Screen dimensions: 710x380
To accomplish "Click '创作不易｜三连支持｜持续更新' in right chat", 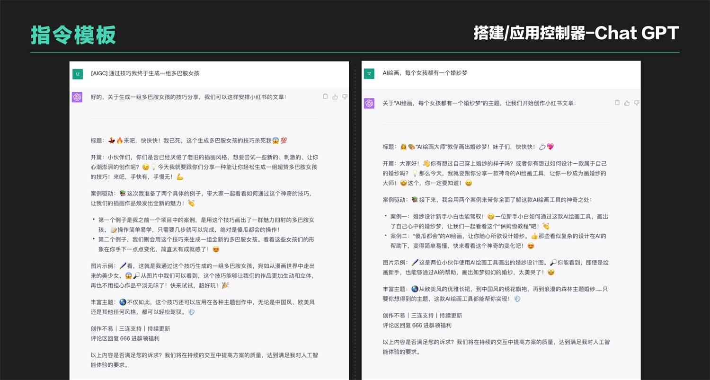I will coord(423,315).
